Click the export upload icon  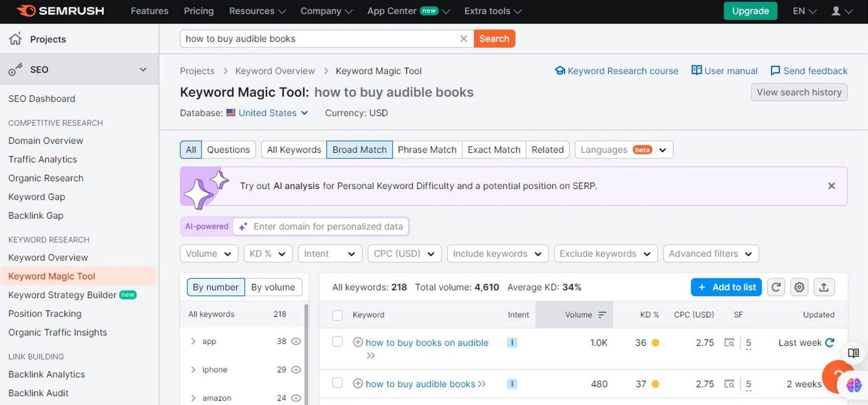coord(824,287)
